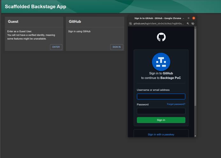Click the crossed-out eye icon in address bar
The image size is (221, 158).
(193, 24)
